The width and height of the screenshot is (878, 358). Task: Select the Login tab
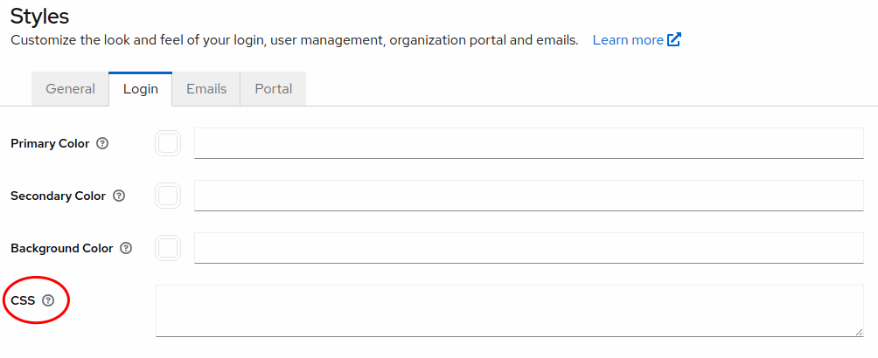coord(140,89)
